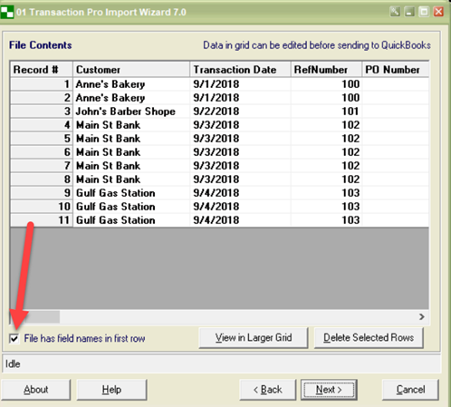Click the Customer column header
The height and width of the screenshot is (407, 451).
click(x=131, y=70)
